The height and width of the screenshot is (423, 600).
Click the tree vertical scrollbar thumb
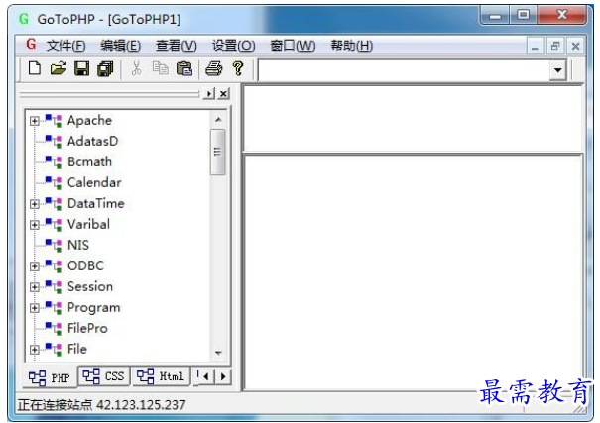tap(218, 153)
